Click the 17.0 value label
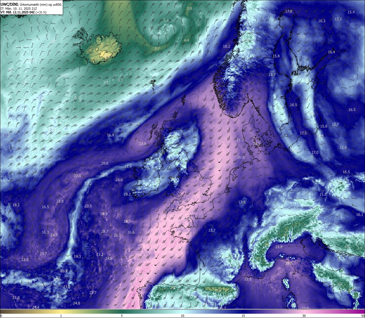This screenshot has height=318, width=365. [x=315, y=153]
